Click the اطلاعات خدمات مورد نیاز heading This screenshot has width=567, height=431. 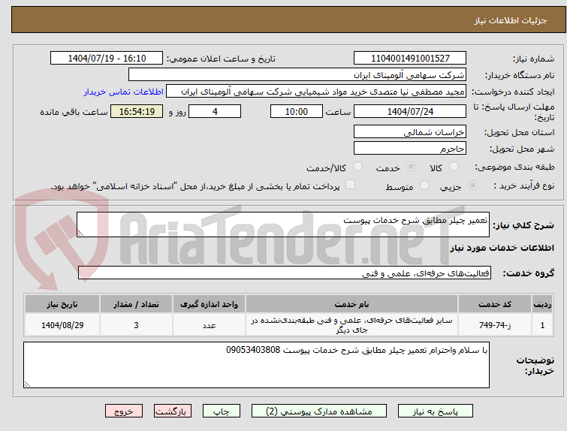[x=502, y=248]
